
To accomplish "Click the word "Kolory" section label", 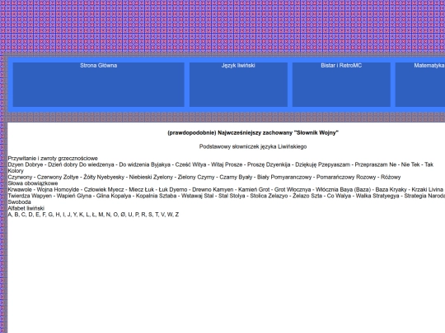I will coord(16,171).
